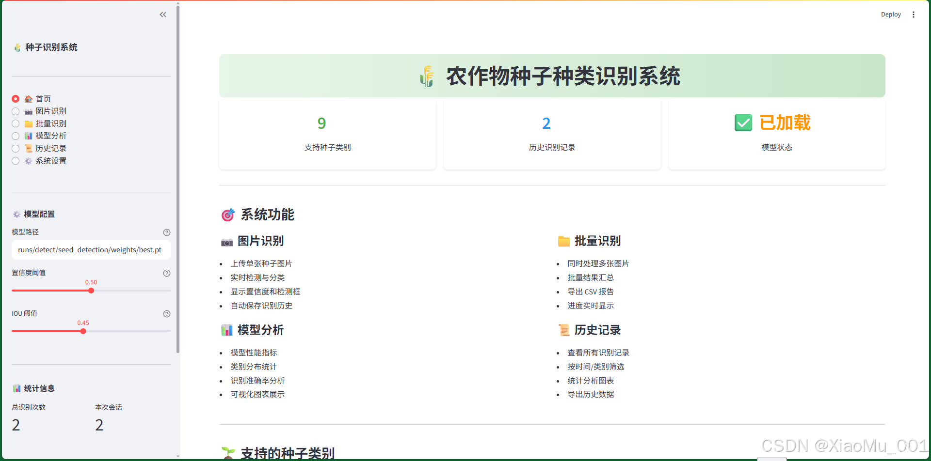Switch to 批量识别 page via its radio button

[15, 123]
